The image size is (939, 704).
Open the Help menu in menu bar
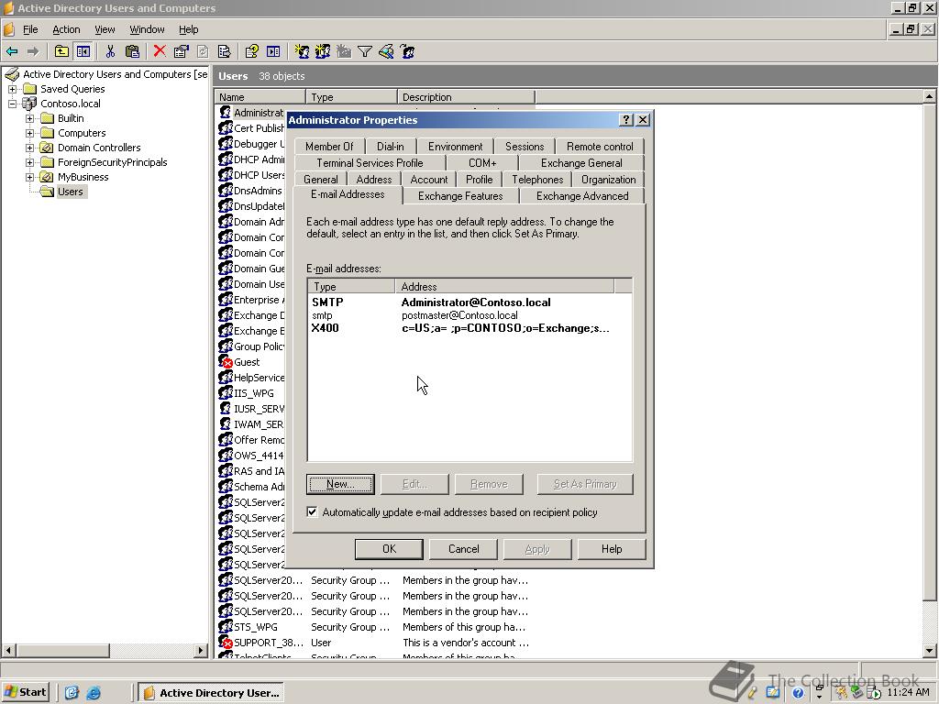188,29
